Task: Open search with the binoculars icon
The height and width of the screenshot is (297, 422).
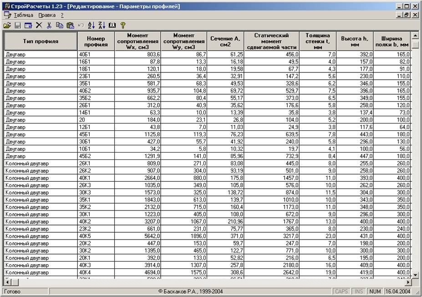Action: (x=112, y=26)
